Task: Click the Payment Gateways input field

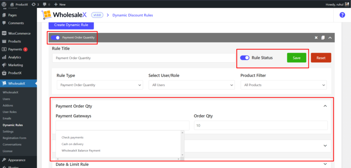Action: (x=122, y=125)
